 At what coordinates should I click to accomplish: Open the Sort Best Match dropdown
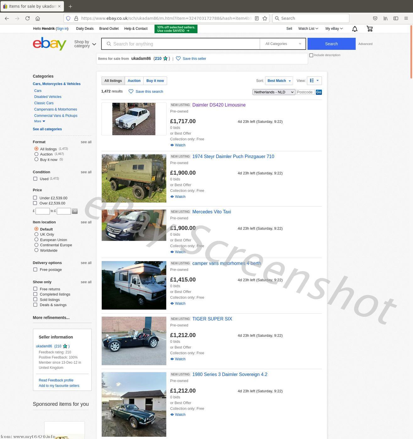click(279, 81)
